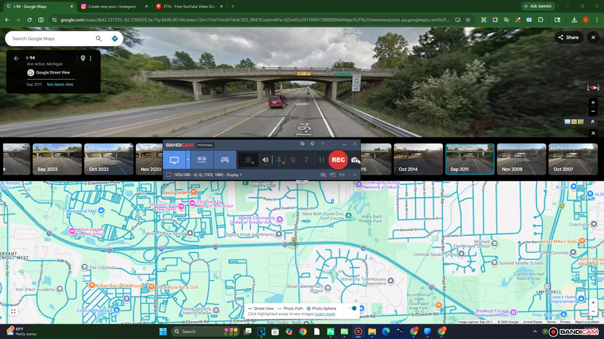Open Bandicam help question mark
Viewport: 604px width, 339px height.
pyautogui.click(x=322, y=144)
